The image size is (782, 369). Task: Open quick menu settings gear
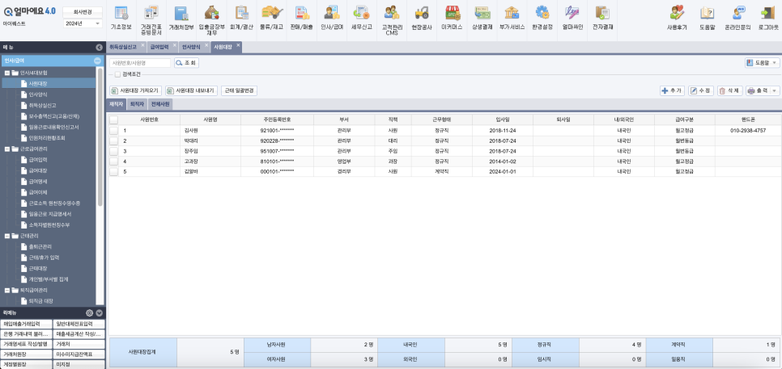tap(90, 312)
